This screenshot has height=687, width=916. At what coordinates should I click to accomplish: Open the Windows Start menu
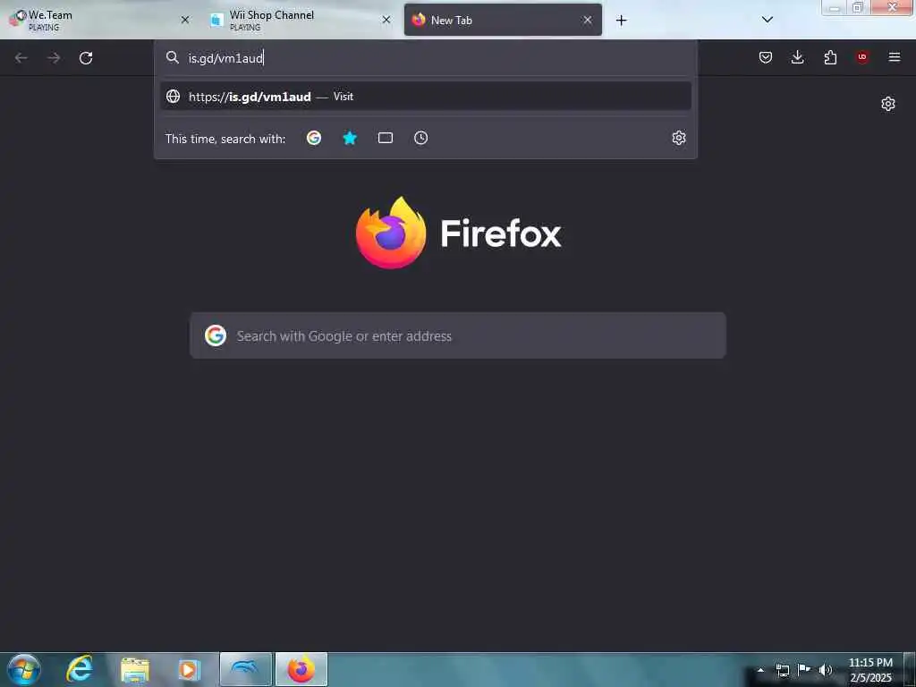click(x=24, y=669)
